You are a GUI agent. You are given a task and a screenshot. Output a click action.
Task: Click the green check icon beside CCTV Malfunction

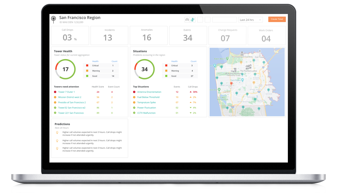click(x=134, y=113)
